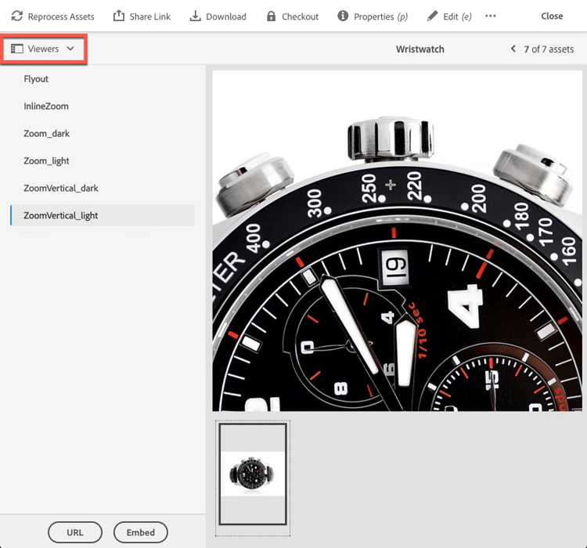Open the more actions ellipsis menu
This screenshot has height=548, width=587.
point(490,16)
